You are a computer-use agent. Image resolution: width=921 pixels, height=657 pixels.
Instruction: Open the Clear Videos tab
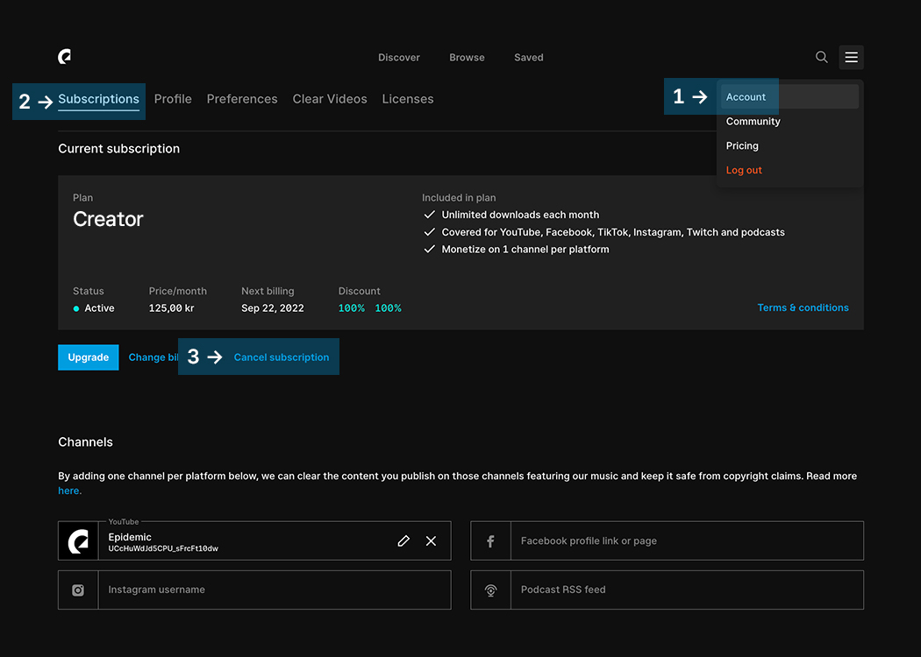[x=330, y=99]
